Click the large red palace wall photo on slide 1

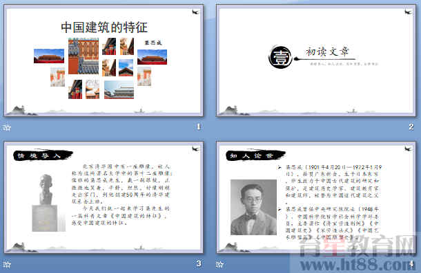84,56
